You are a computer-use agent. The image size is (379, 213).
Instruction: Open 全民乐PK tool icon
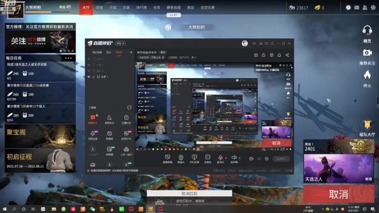click(126, 135)
